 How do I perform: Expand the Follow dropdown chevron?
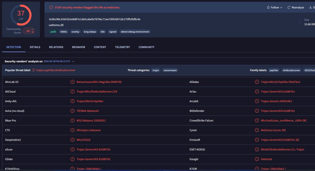(281, 8)
